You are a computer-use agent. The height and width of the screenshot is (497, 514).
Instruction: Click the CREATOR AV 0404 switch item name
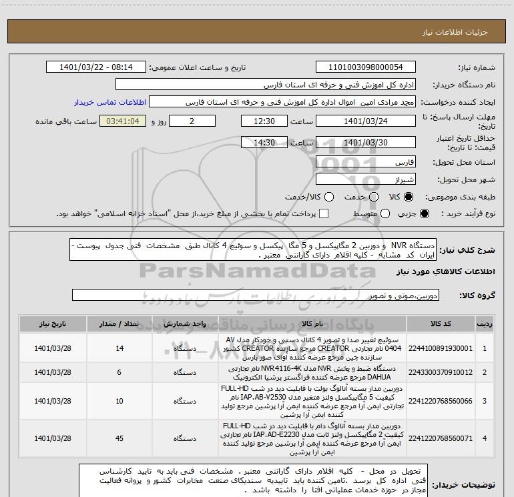coord(312,348)
